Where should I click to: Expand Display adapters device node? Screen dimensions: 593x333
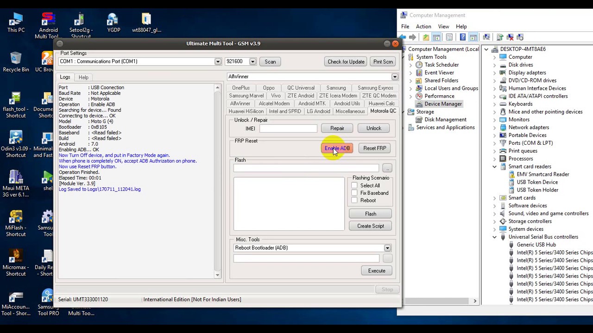tap(495, 73)
